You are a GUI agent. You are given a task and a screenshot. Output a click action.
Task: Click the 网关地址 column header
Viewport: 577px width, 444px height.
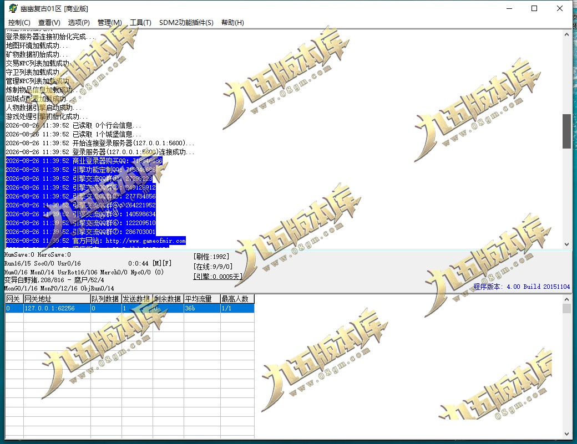click(x=57, y=299)
